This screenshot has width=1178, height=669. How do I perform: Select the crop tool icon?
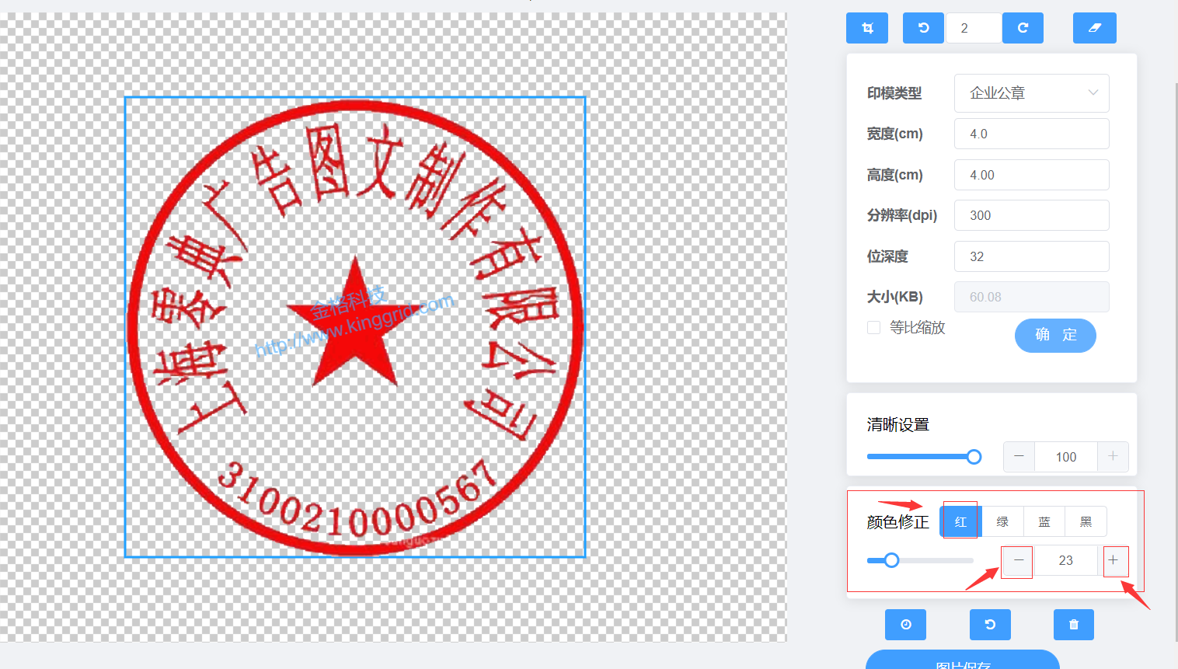(867, 28)
